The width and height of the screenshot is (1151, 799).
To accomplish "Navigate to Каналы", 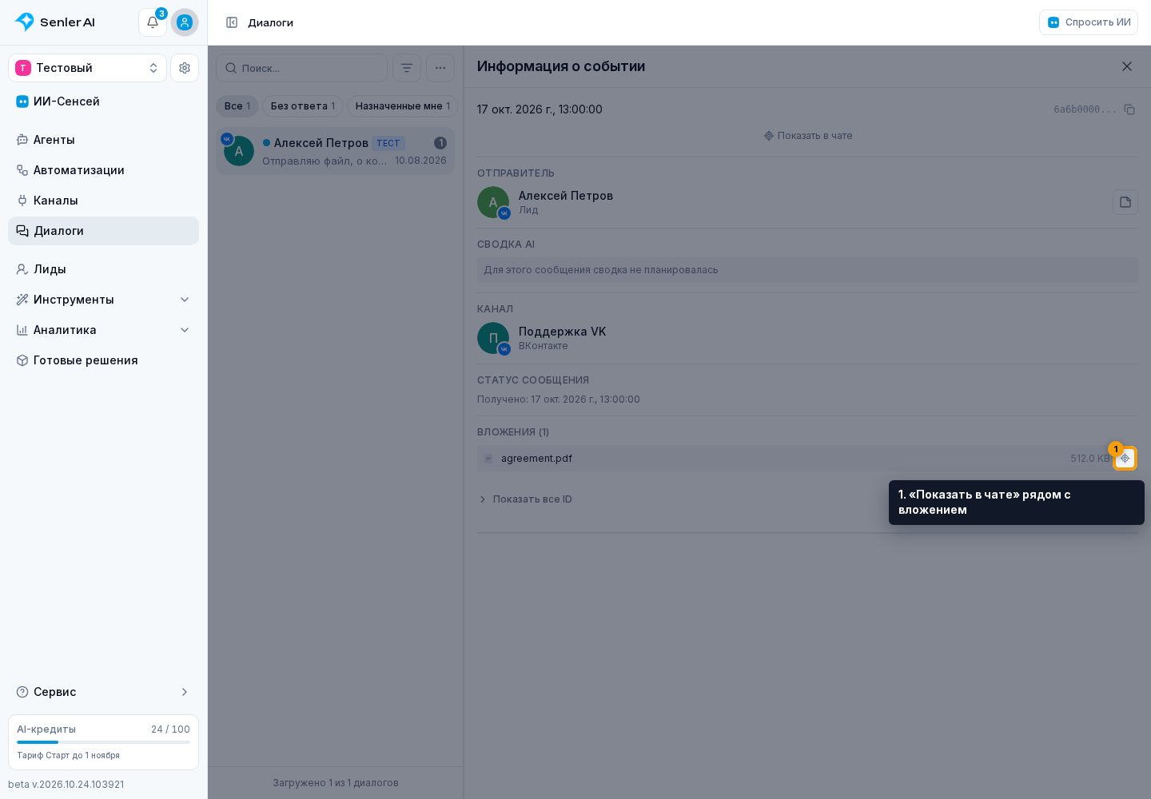I will click(103, 201).
